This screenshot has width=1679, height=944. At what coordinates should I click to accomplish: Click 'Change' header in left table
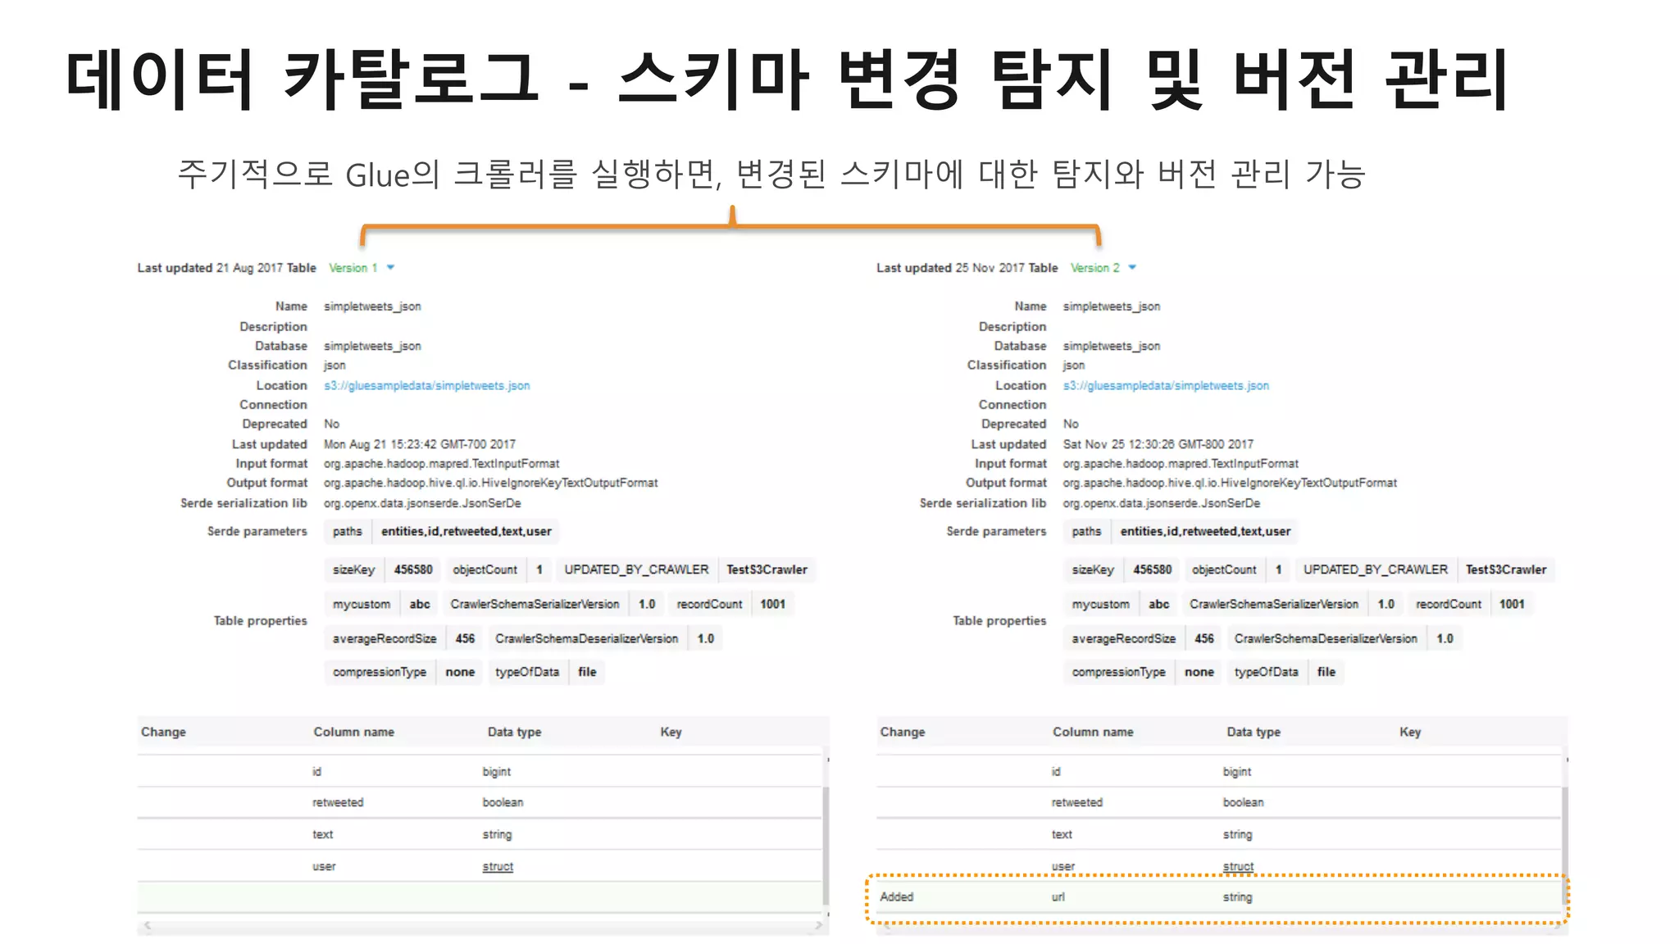point(163,732)
